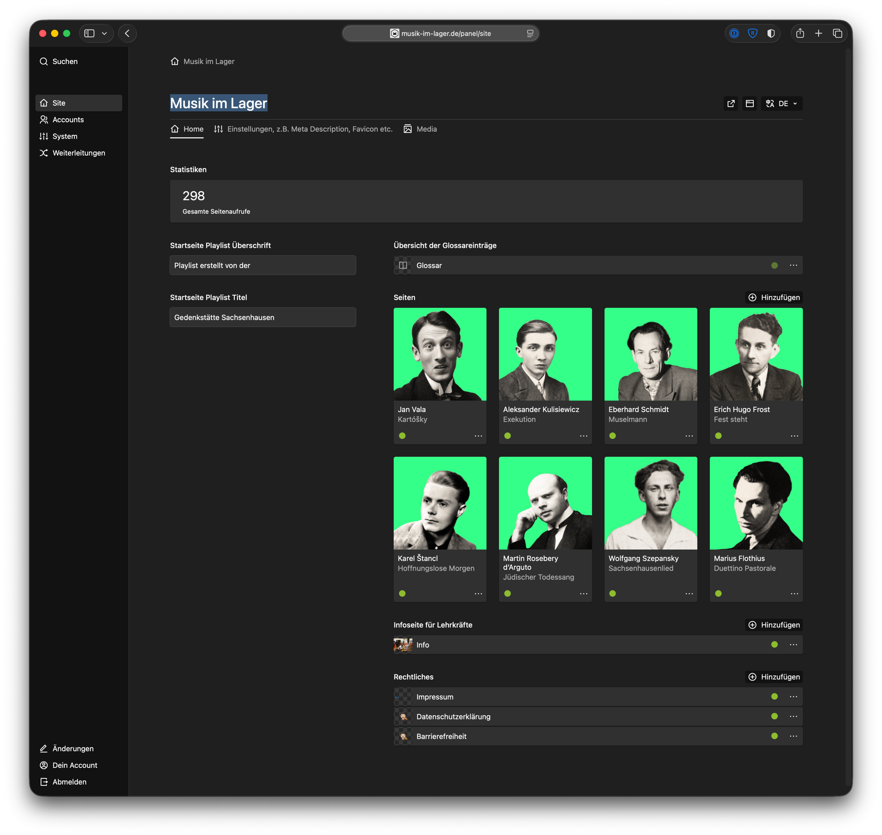Open options menu for Barrierefreiheit row
The height and width of the screenshot is (835, 882).
point(793,736)
